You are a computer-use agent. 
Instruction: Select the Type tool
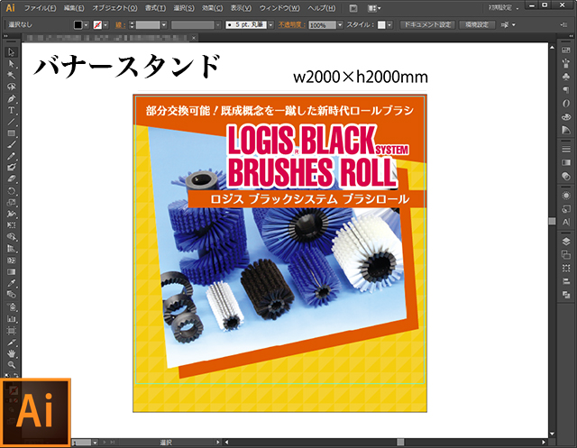point(11,110)
